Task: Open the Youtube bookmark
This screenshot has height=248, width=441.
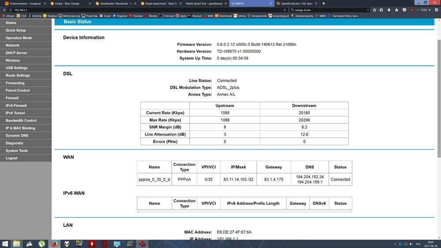Action: pos(138,16)
